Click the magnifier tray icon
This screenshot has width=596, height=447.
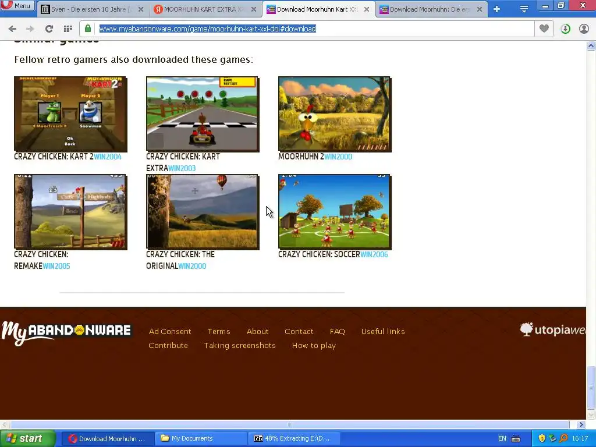coord(563,439)
